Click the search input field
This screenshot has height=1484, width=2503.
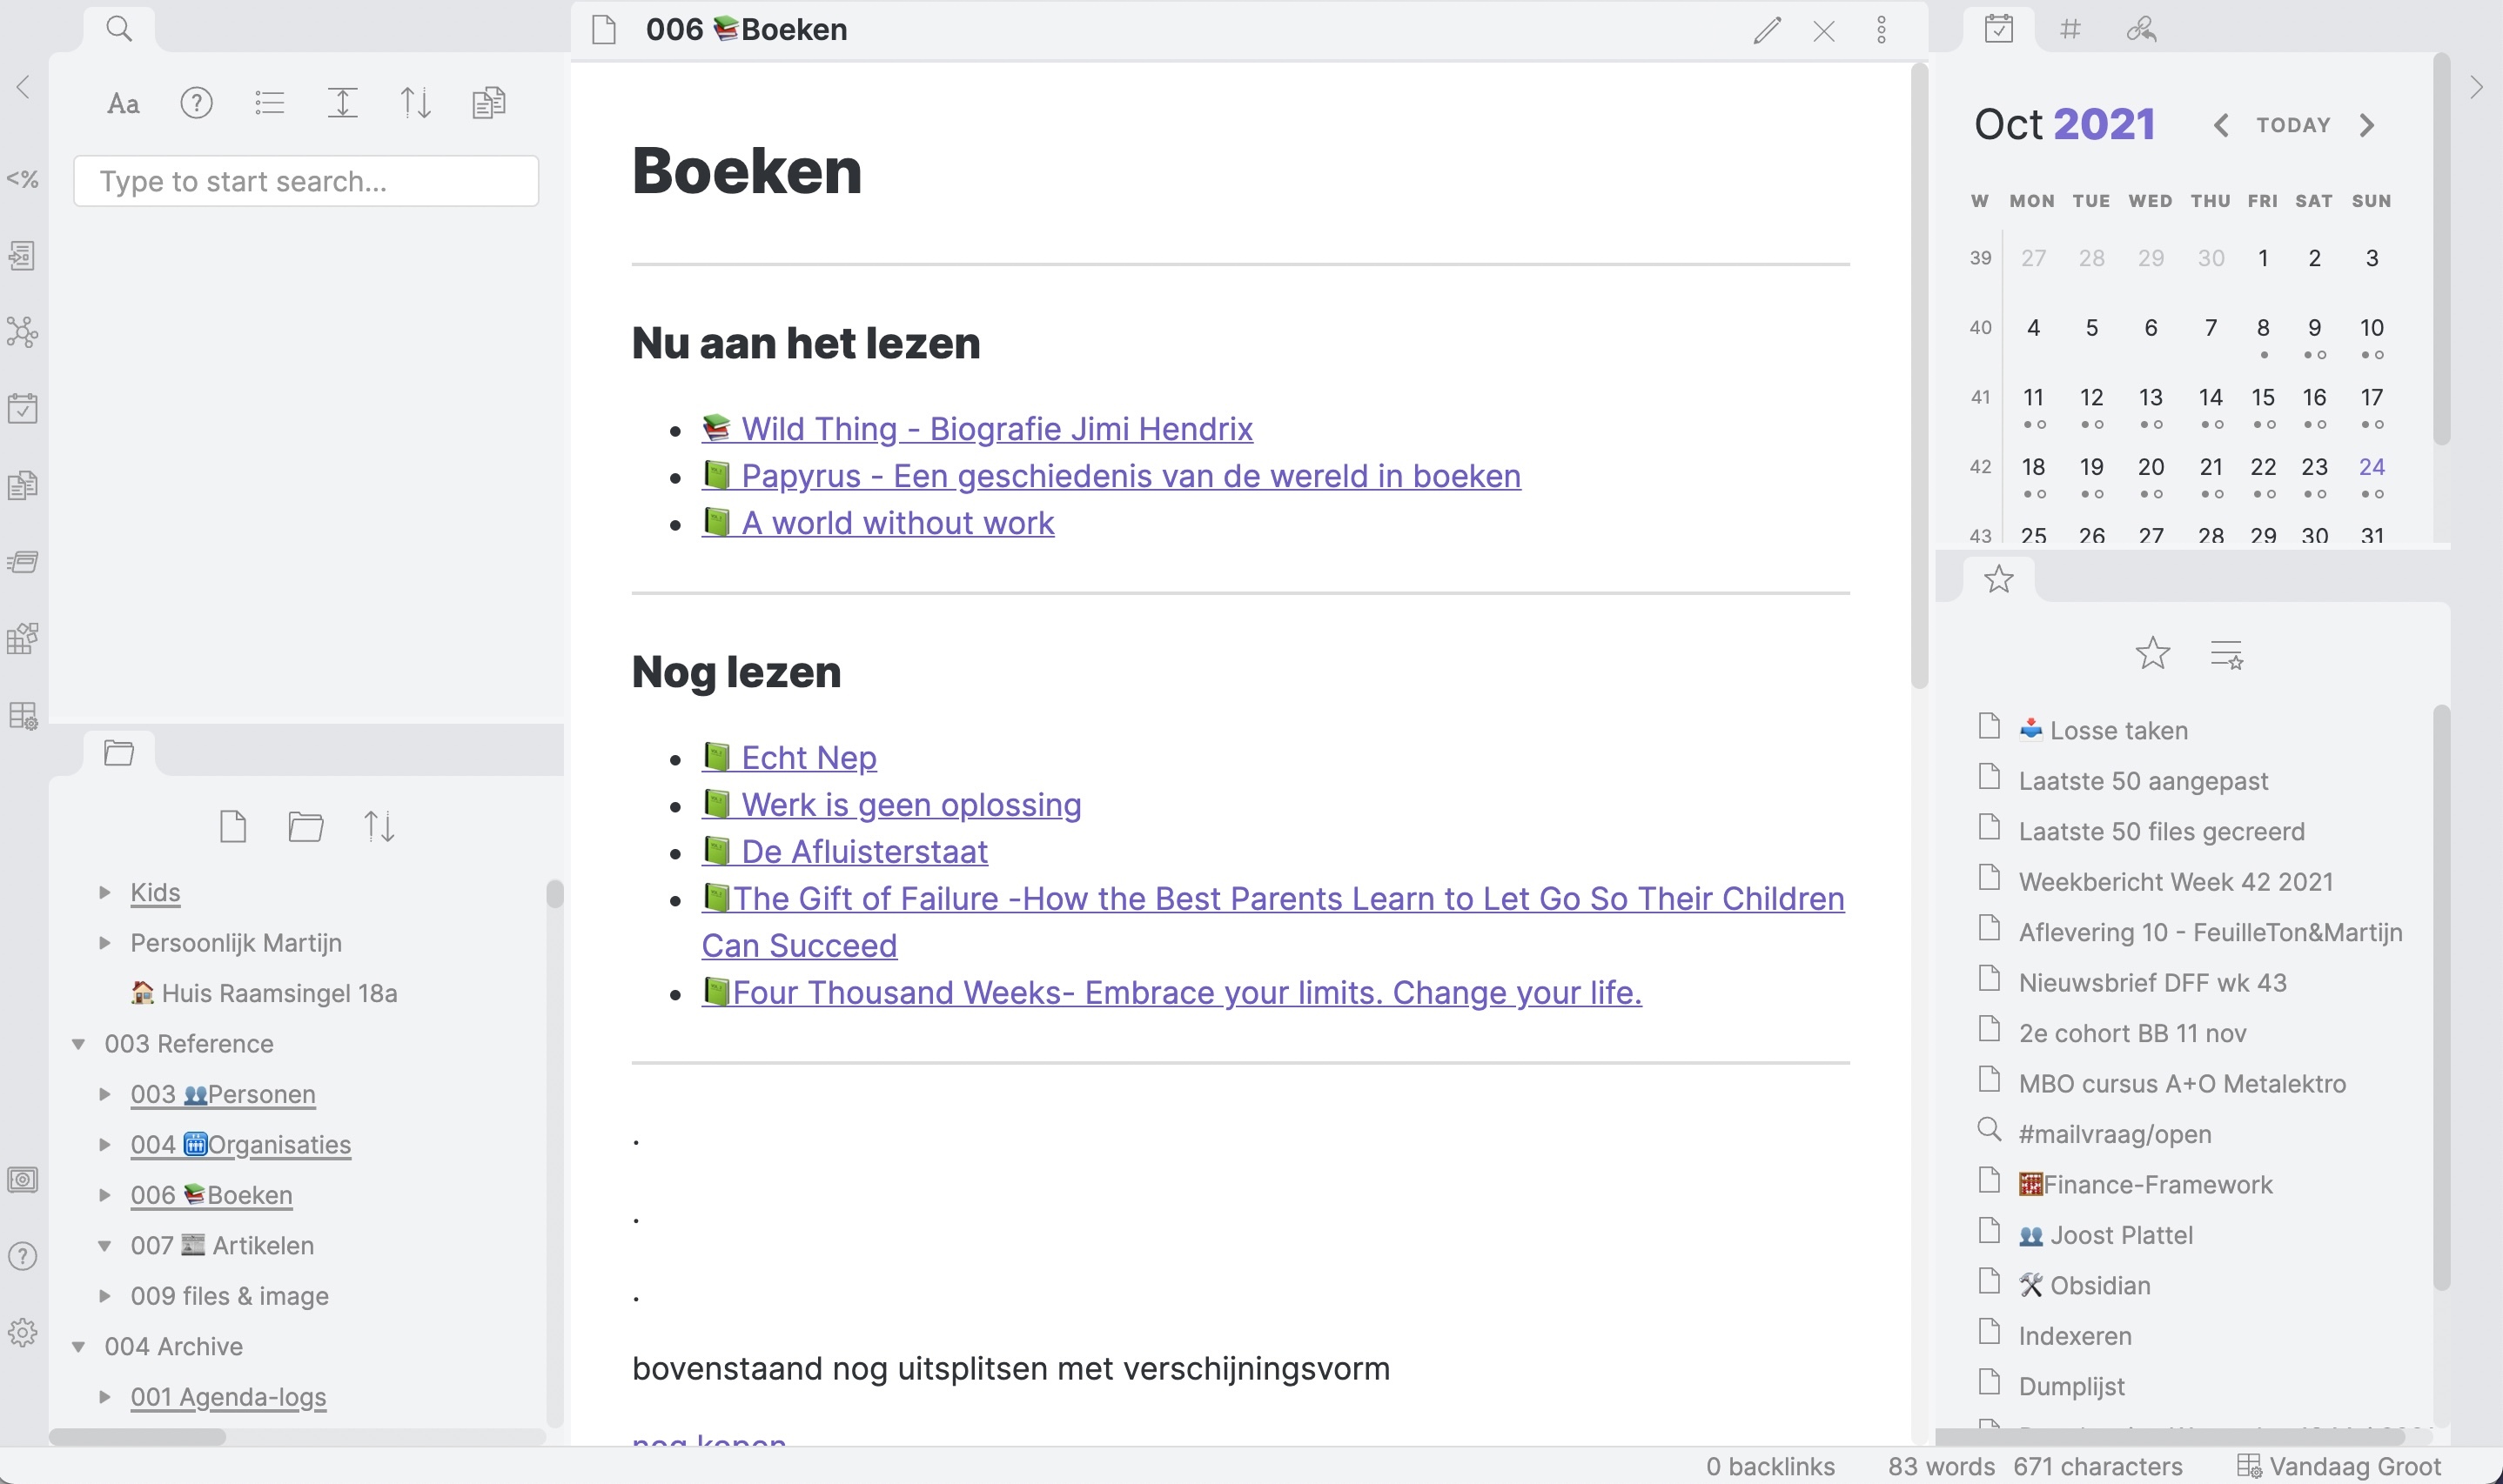tap(306, 181)
